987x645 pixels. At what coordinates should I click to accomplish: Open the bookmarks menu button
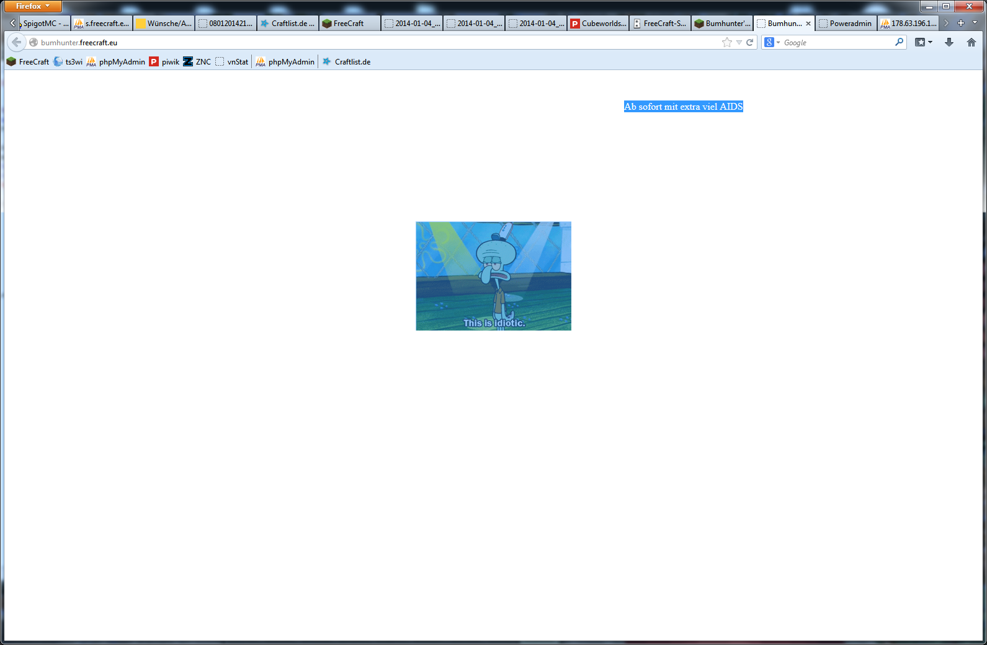pos(924,42)
